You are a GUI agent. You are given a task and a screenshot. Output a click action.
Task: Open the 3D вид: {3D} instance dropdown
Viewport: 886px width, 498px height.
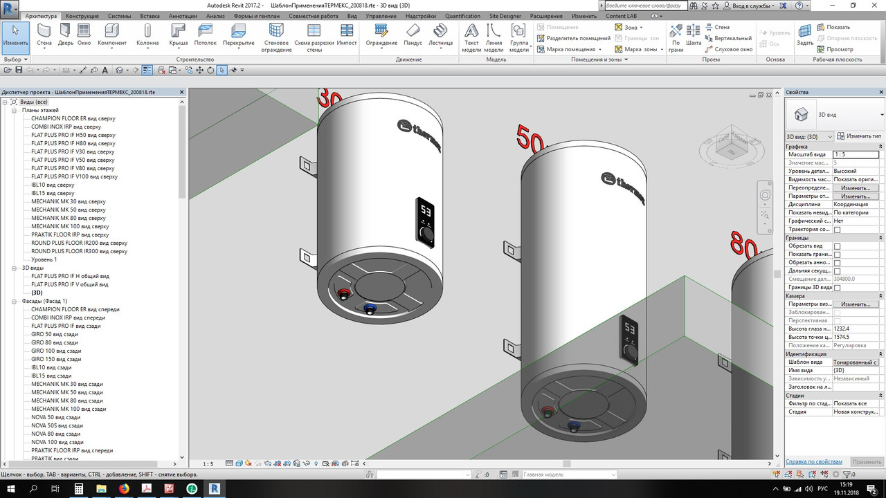(x=809, y=136)
